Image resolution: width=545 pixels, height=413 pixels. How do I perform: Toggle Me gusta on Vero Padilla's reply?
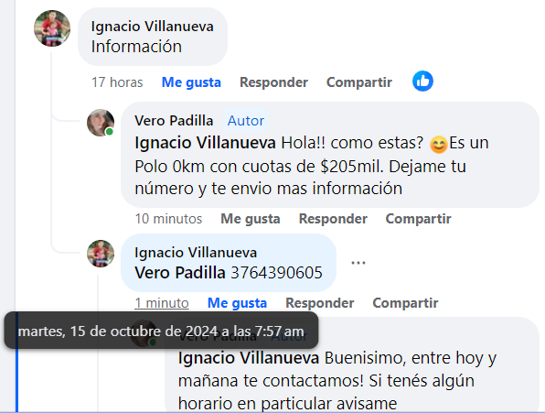pos(251,219)
